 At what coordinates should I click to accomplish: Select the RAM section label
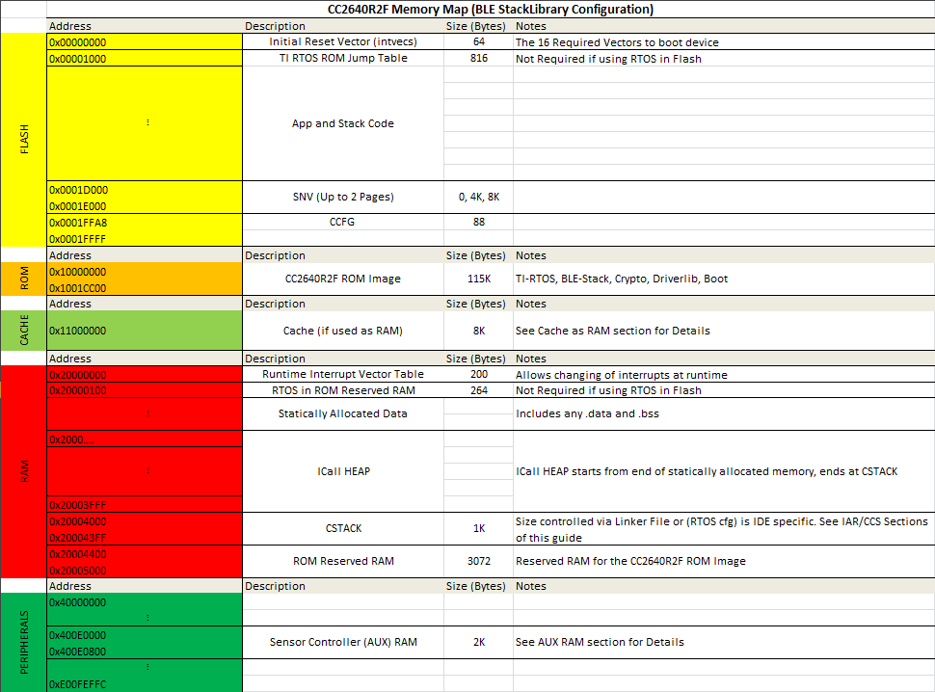click(x=24, y=471)
